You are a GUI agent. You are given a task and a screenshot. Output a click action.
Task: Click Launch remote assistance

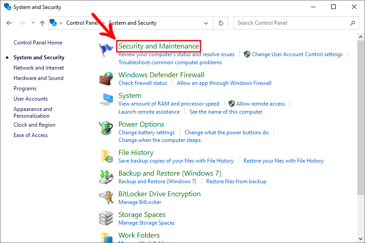149,112
